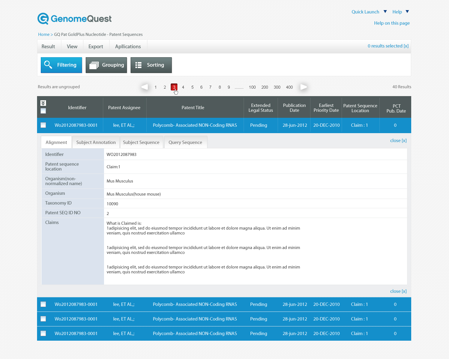The width and height of the screenshot is (449, 359).
Task: Click the Patent Title column header
Action: (x=193, y=108)
